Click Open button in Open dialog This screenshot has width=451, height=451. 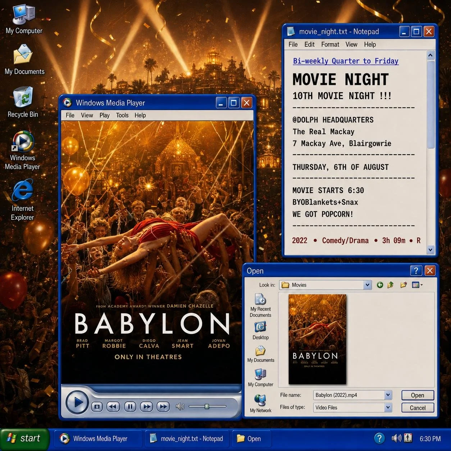418,395
